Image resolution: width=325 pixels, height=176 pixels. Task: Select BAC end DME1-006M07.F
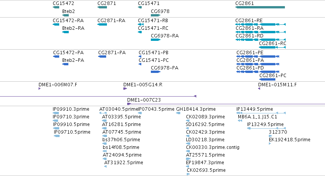(x=40, y=89)
